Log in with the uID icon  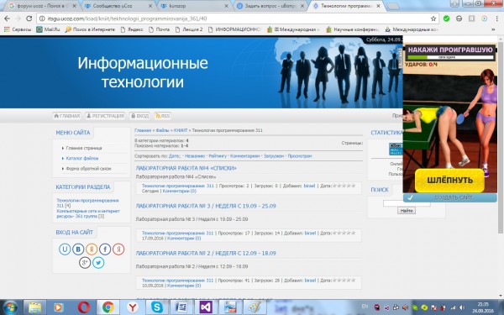(65, 249)
